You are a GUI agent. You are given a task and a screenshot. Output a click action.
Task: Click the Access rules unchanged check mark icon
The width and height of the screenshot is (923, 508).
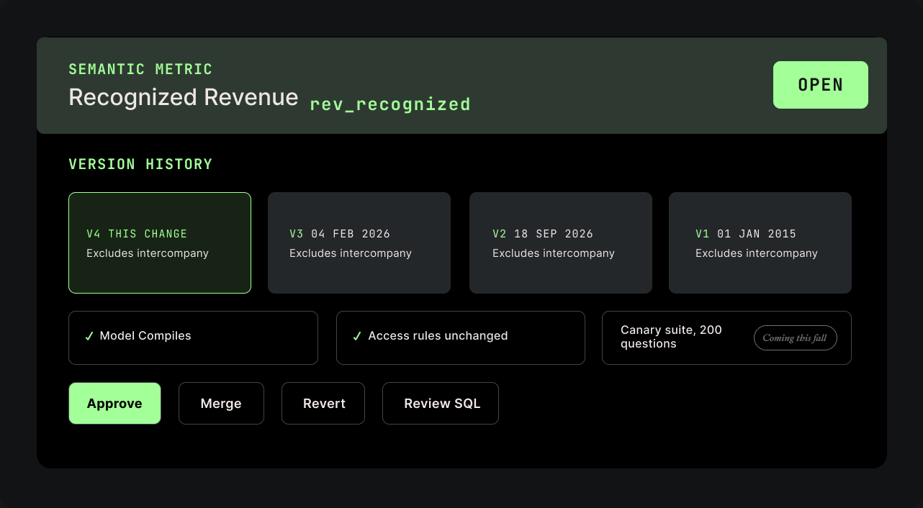pos(357,336)
